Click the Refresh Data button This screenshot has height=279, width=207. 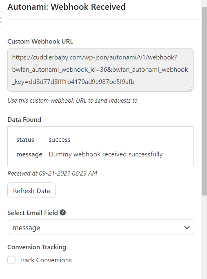(x=31, y=190)
